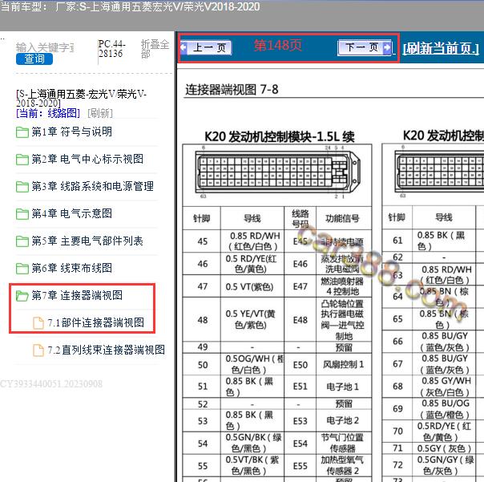Click the model title S-上海通用五菱-宏光V/荣光V-2018-2020
Viewport: 484px width, 482px height.
81,98
